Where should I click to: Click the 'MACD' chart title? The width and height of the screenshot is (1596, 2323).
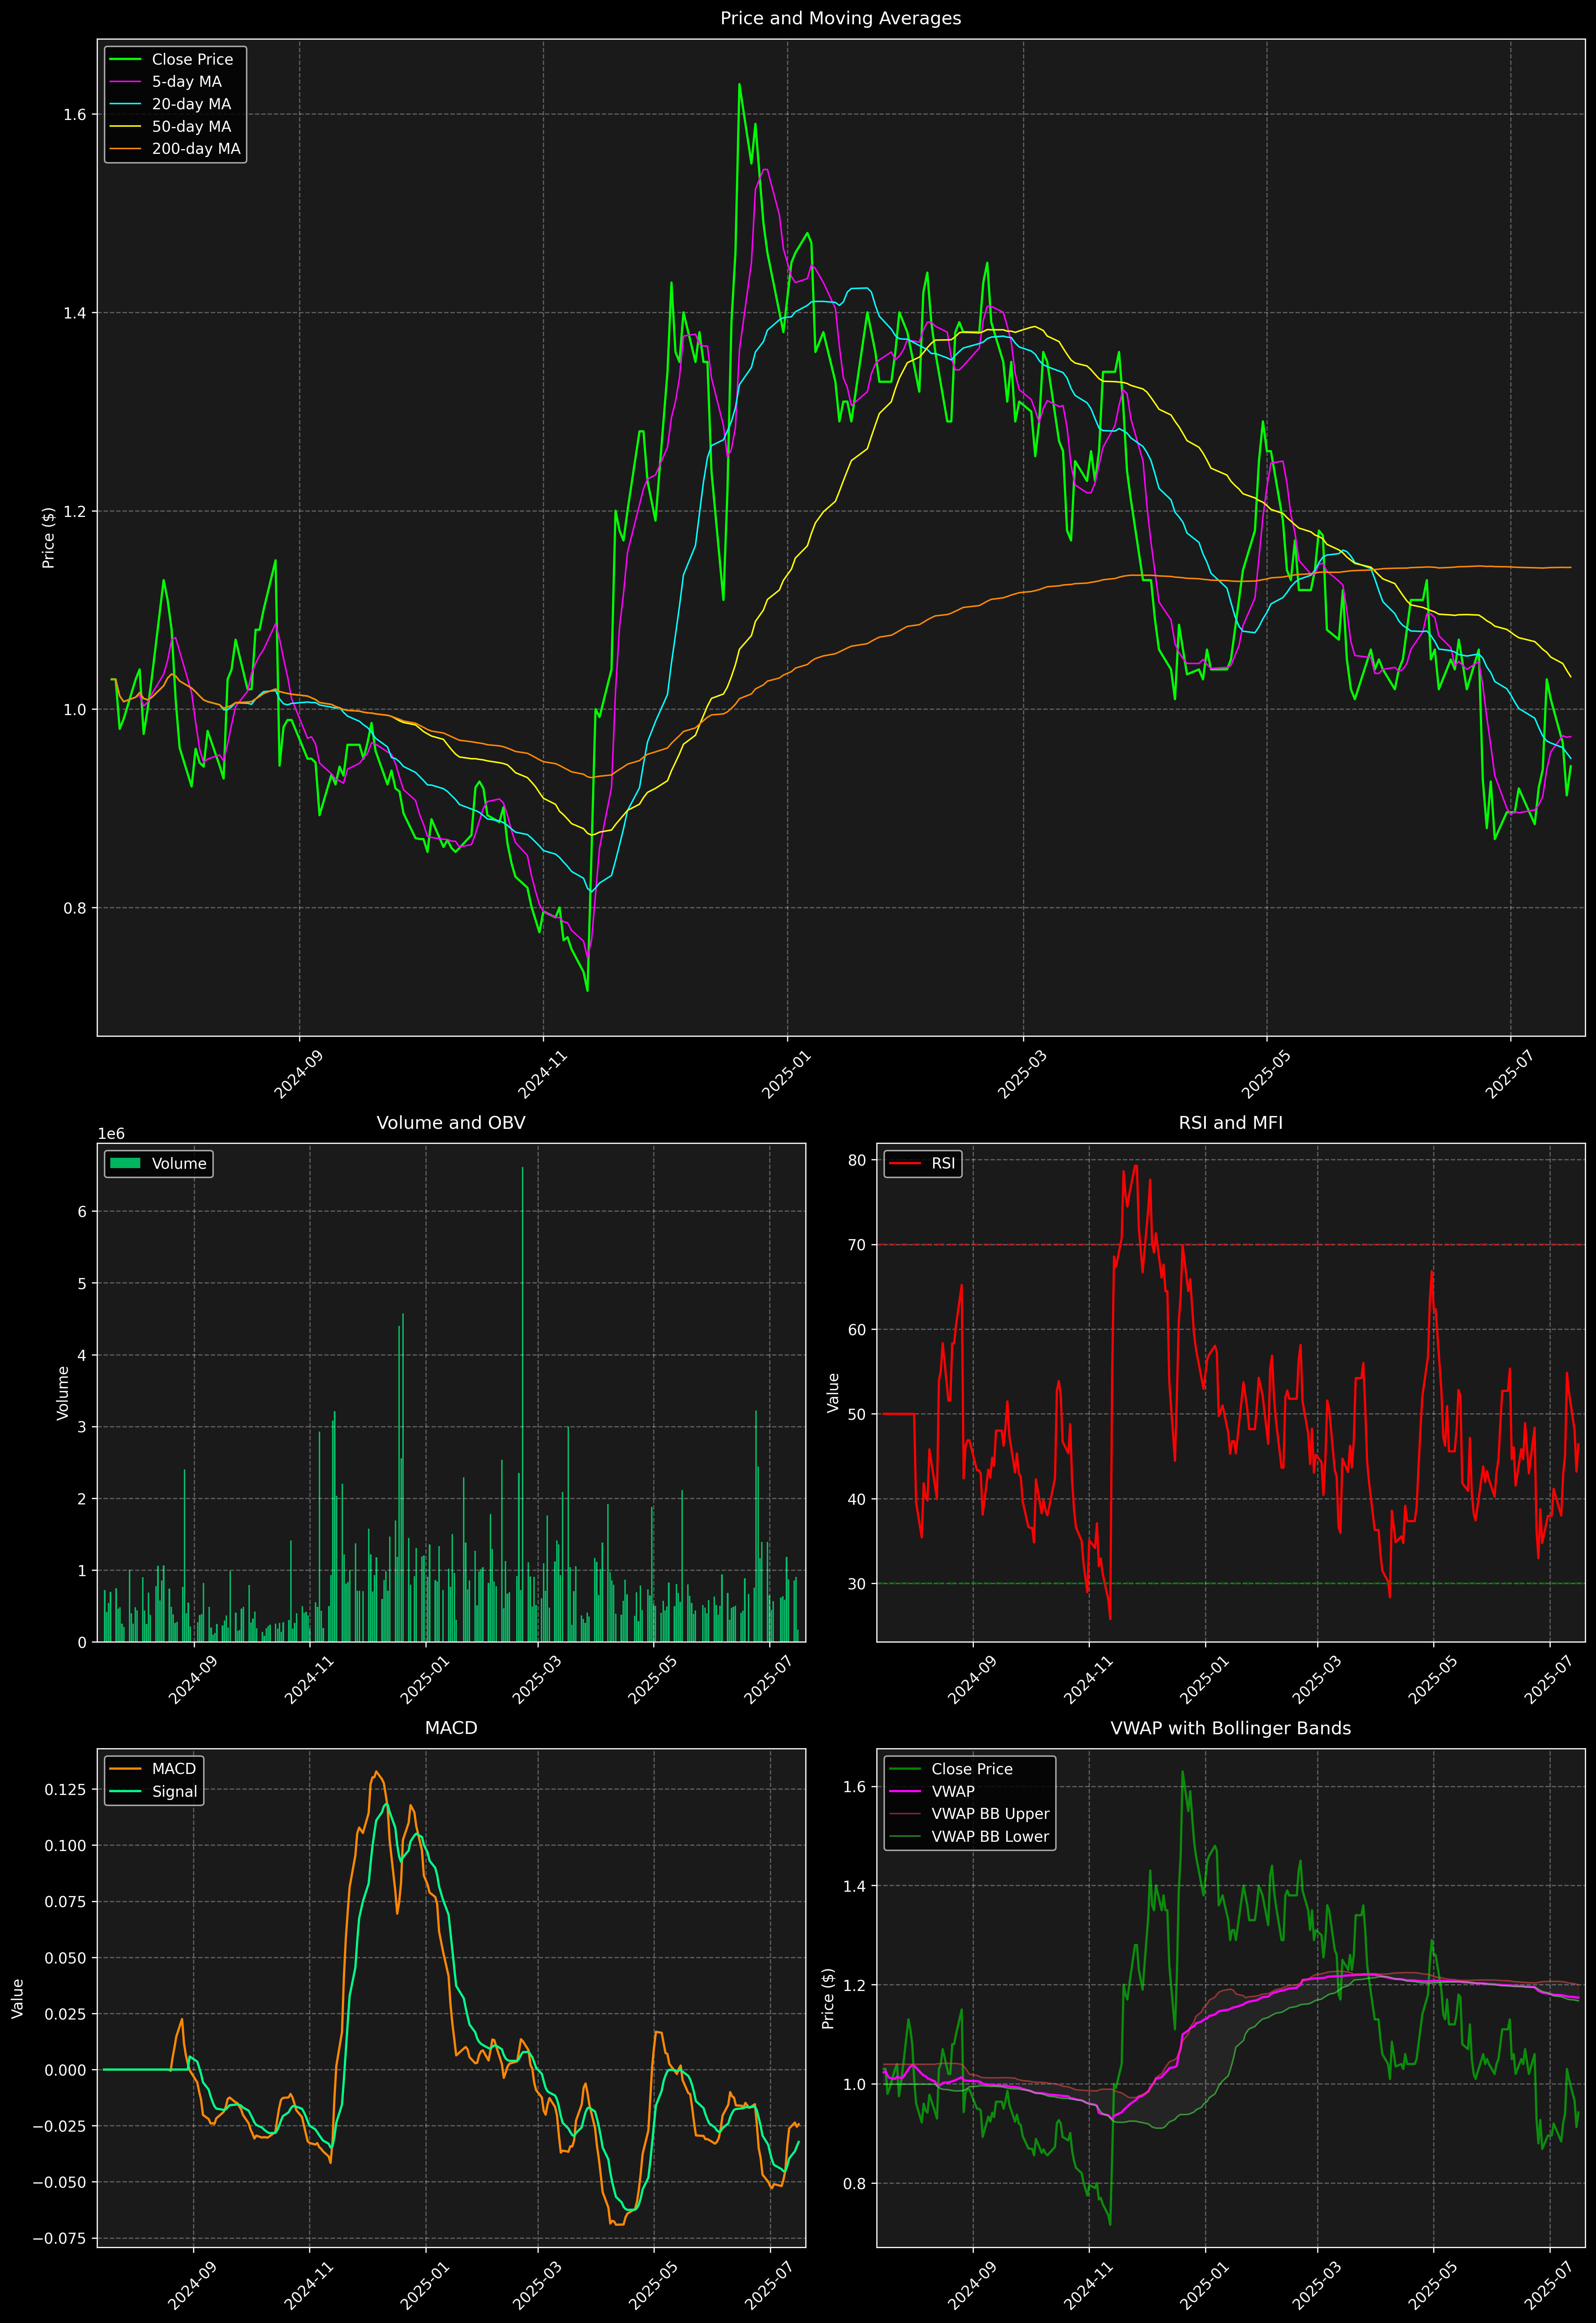(x=451, y=1728)
